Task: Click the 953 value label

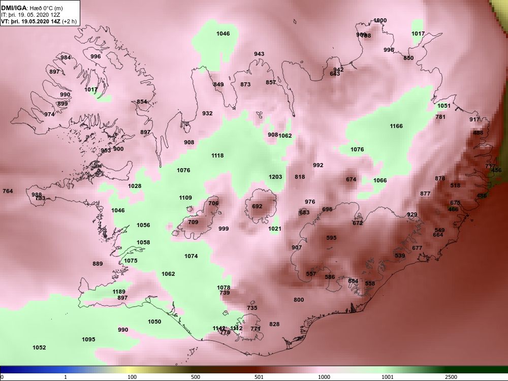Action: pos(106,150)
